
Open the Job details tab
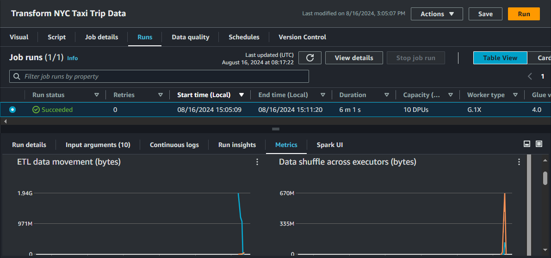102,37
